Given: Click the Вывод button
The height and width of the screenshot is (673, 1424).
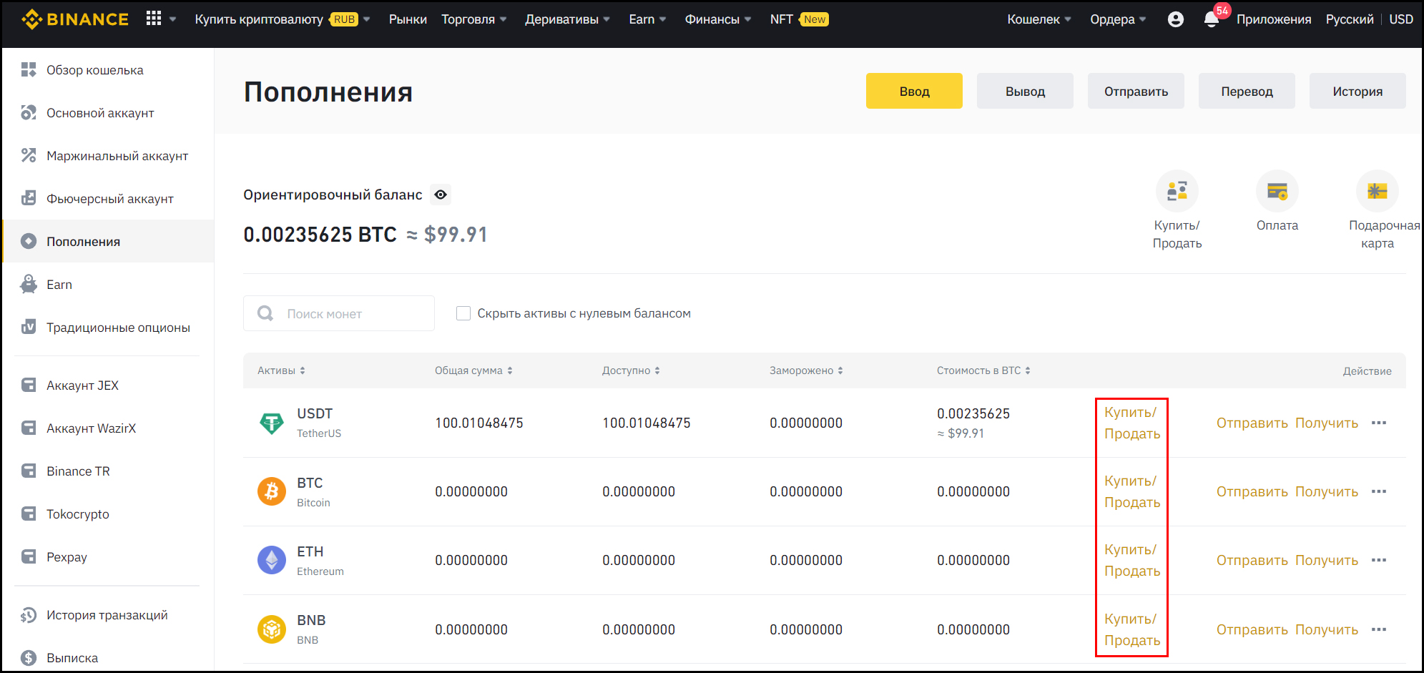Looking at the screenshot, I should [1025, 91].
